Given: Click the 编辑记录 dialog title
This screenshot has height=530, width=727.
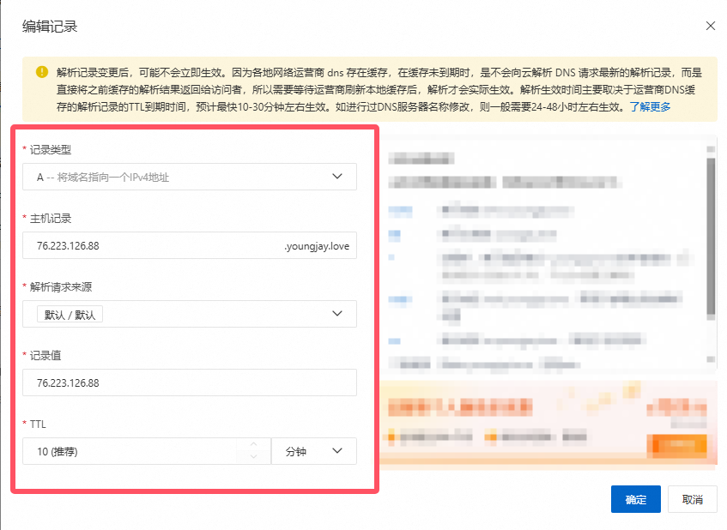Looking at the screenshot, I should pyautogui.click(x=50, y=26).
